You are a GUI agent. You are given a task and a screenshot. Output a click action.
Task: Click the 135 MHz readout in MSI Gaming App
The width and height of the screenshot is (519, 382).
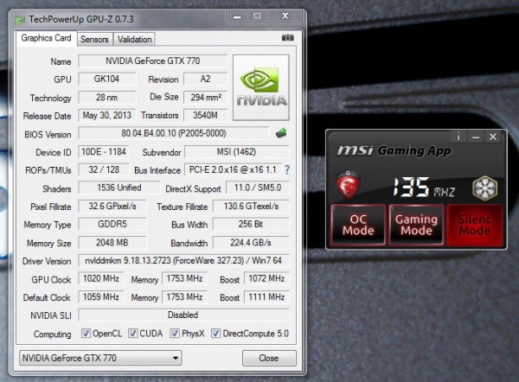423,188
